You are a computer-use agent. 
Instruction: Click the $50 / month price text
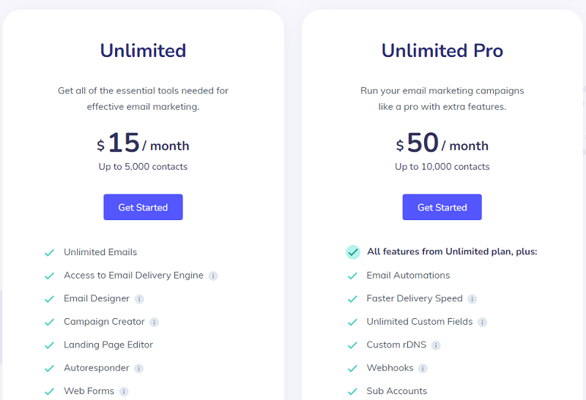click(x=442, y=143)
